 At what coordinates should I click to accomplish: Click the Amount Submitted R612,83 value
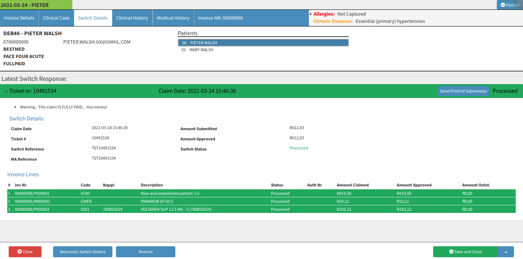tap(297, 128)
